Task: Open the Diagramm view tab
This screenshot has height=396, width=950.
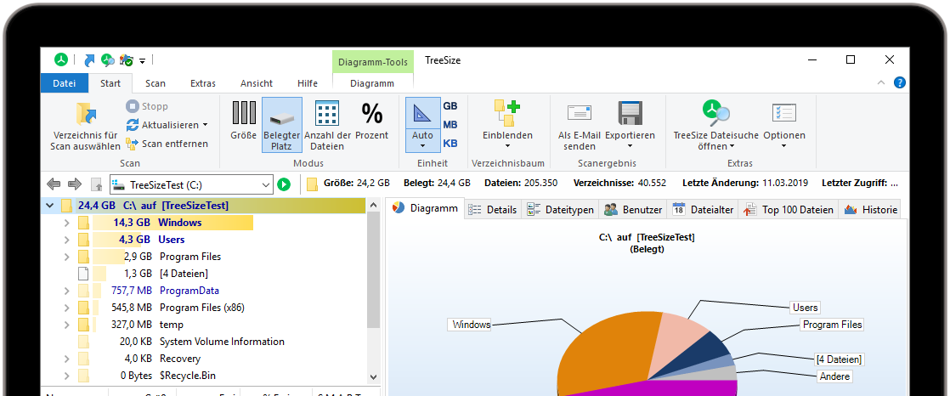Action: click(x=426, y=208)
